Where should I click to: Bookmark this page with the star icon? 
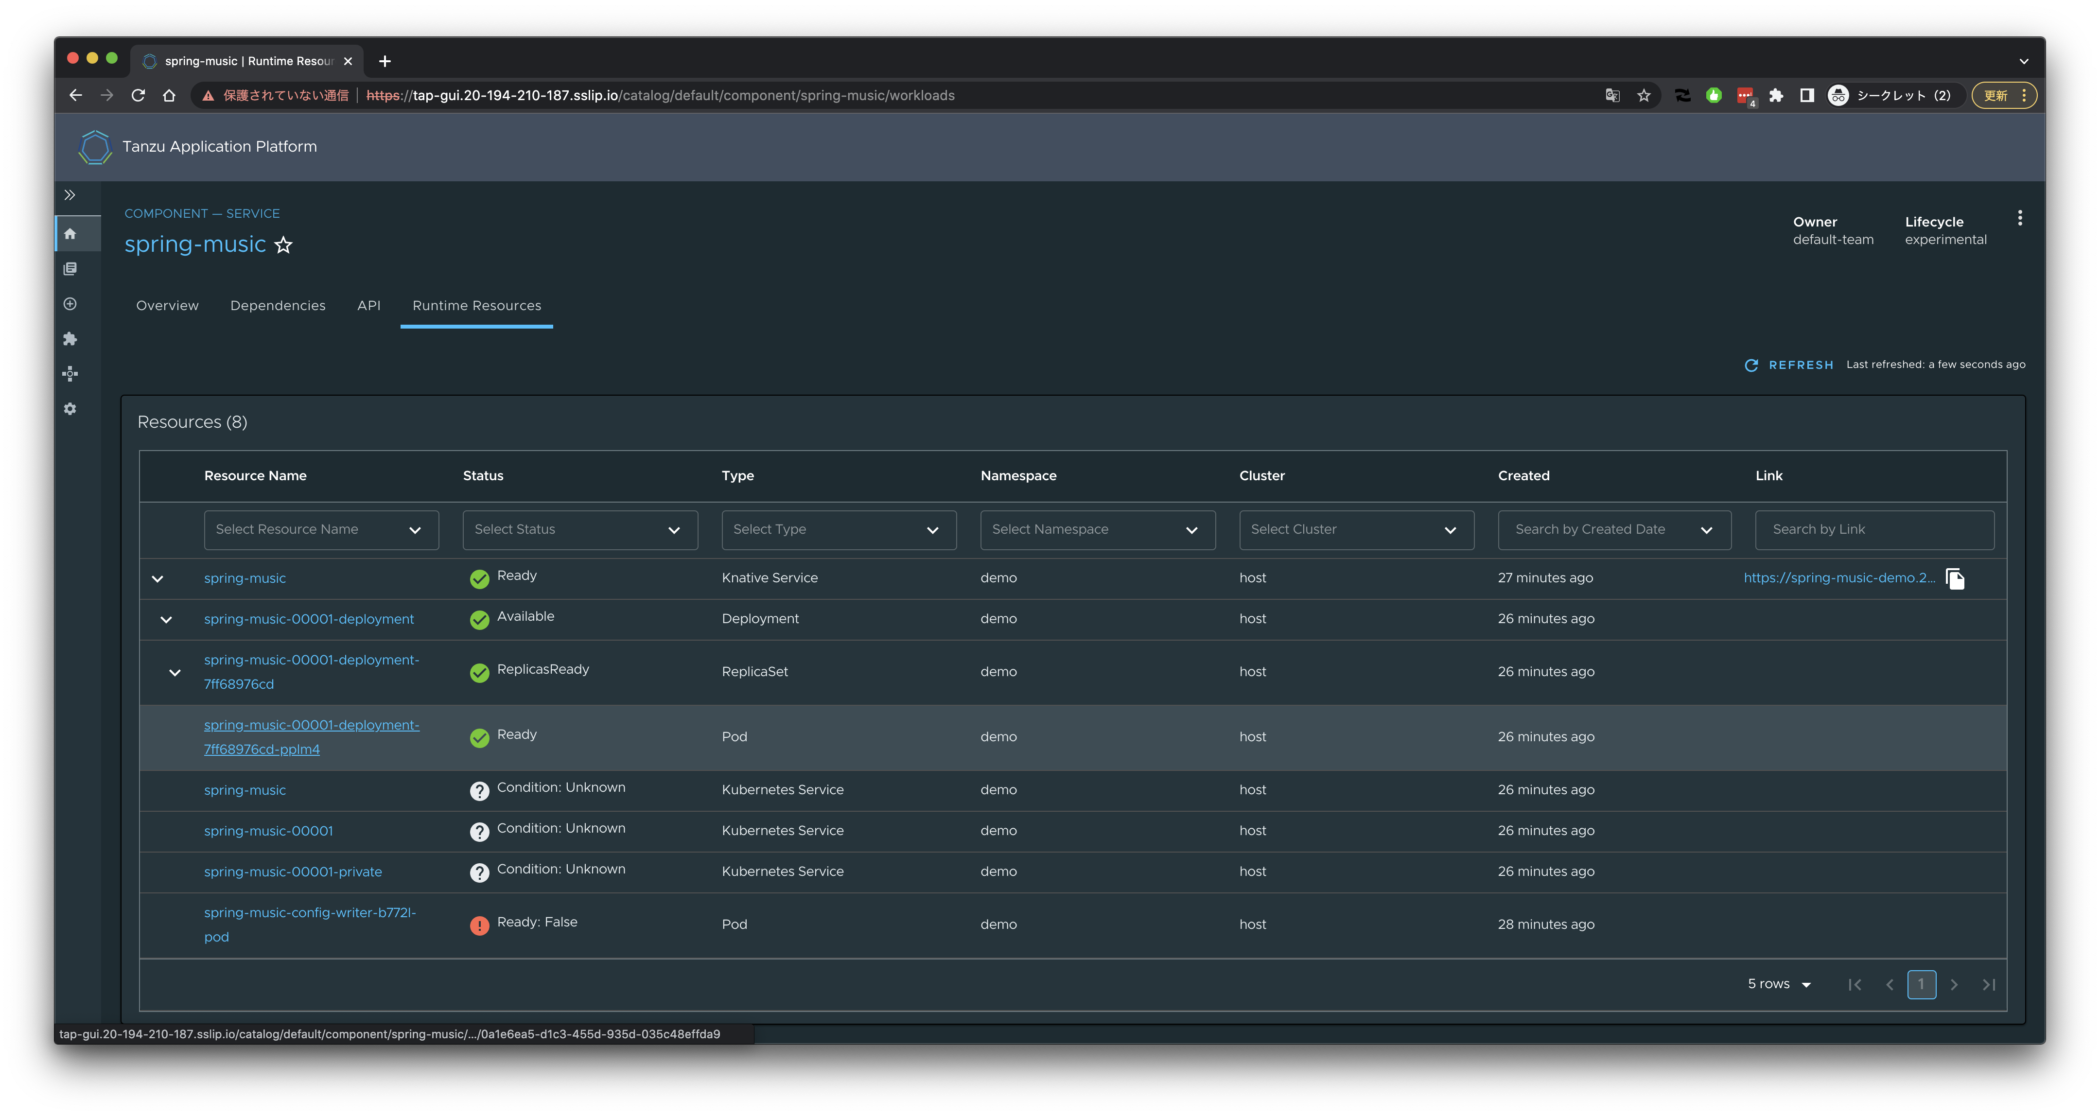[x=1644, y=95]
